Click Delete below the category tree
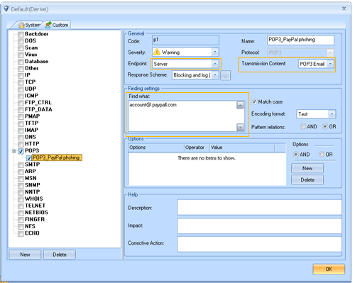355x283 pixels. 60,255
